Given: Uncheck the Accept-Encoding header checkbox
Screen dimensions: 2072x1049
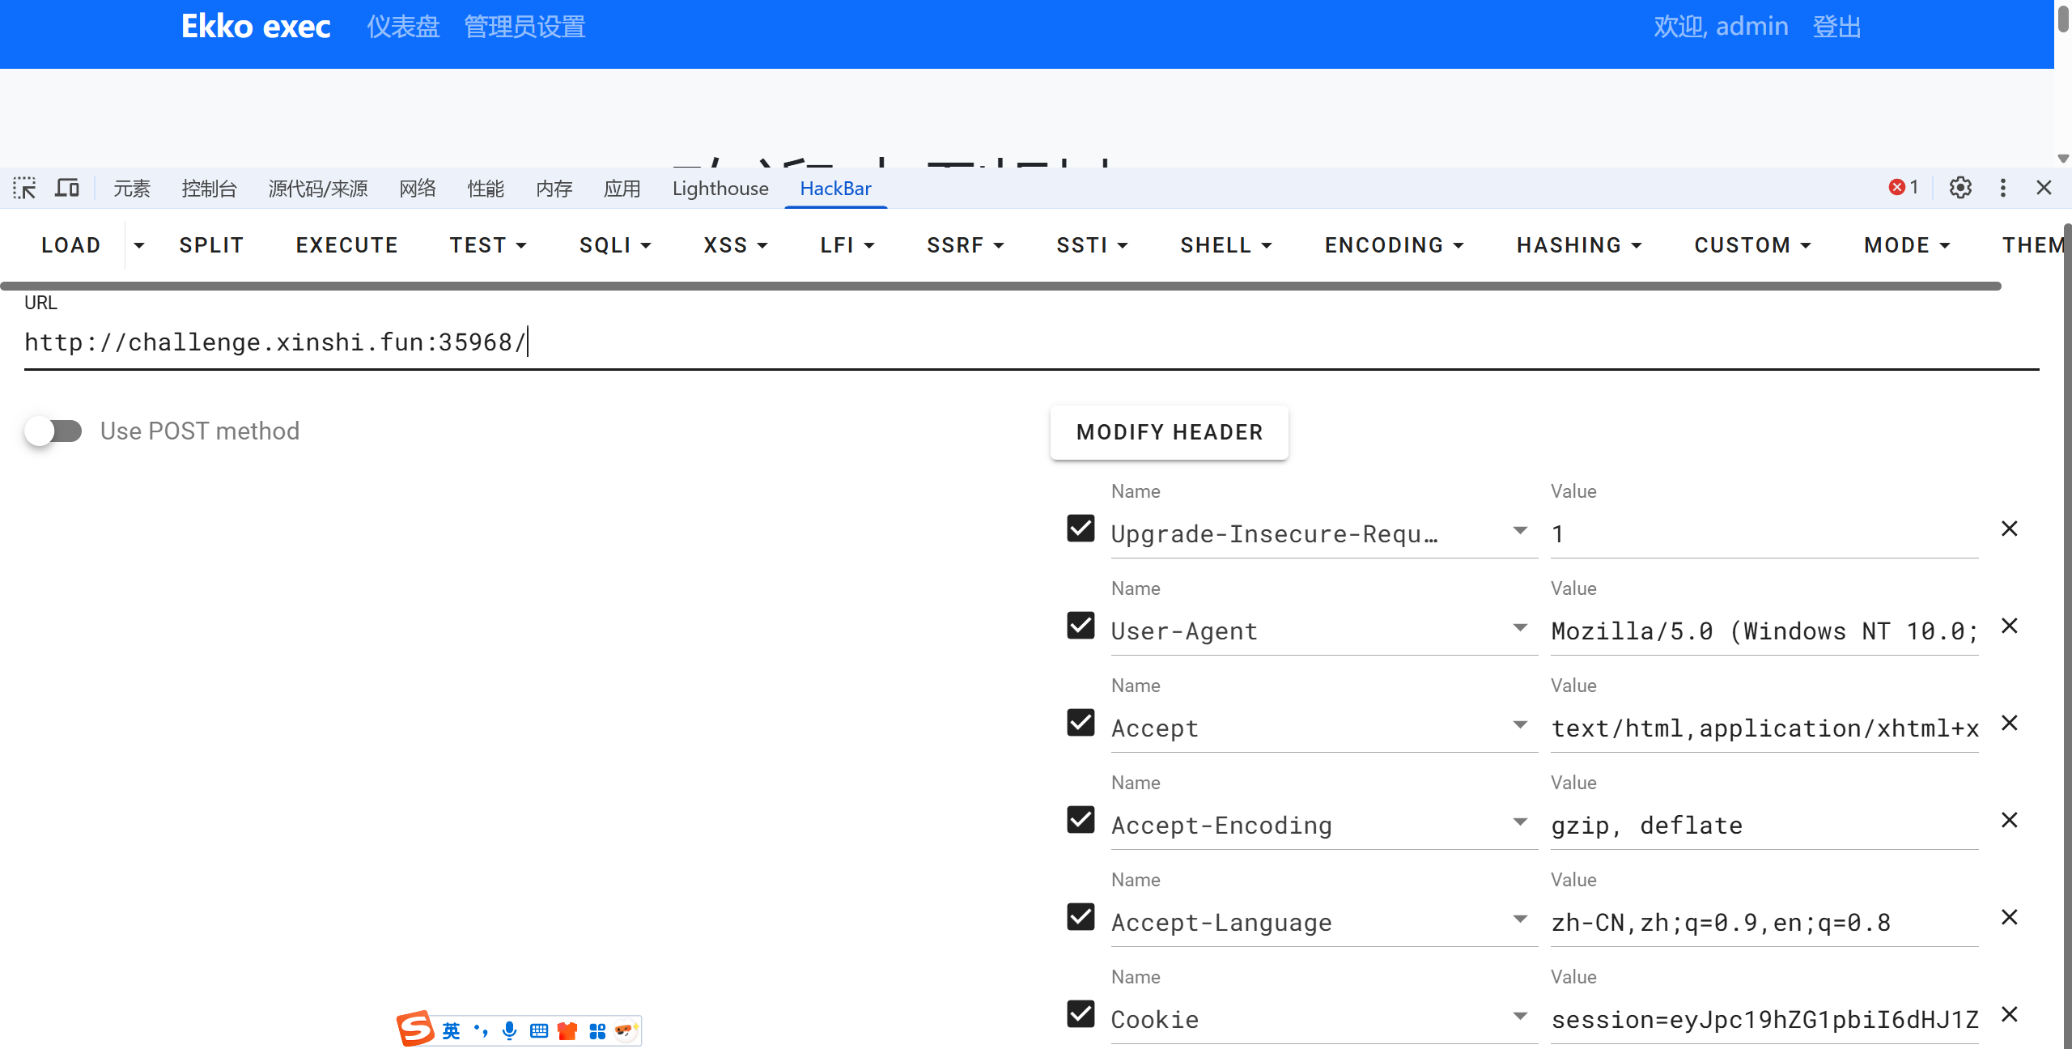Looking at the screenshot, I should click(1081, 820).
